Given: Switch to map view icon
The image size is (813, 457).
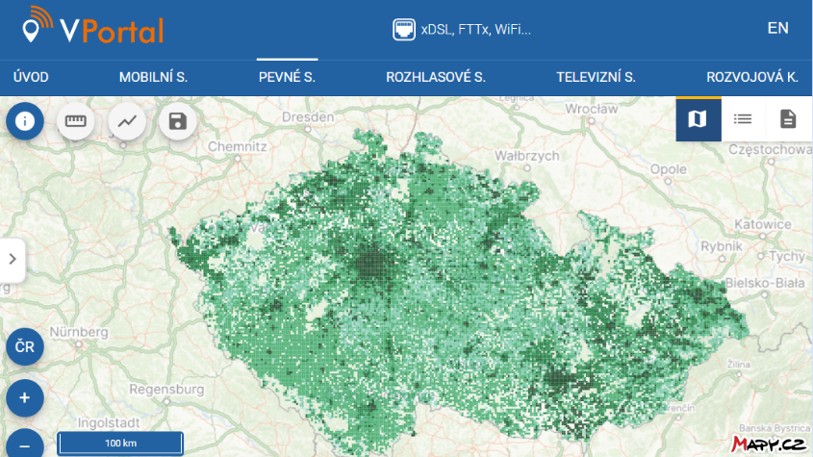Looking at the screenshot, I should (x=698, y=119).
